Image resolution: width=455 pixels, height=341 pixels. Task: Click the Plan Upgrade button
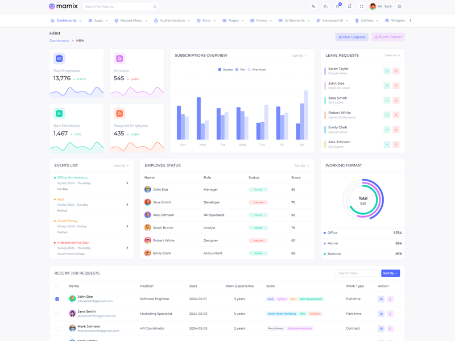[x=352, y=37]
